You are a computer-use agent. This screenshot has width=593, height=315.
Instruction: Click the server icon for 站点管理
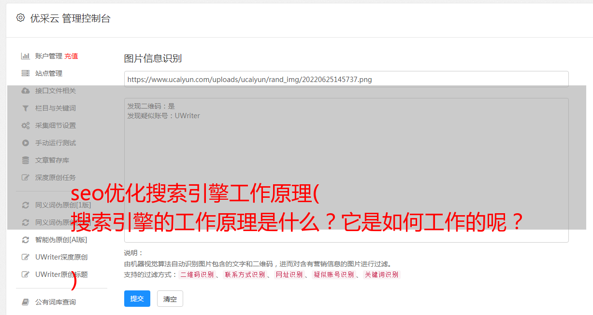click(x=26, y=73)
